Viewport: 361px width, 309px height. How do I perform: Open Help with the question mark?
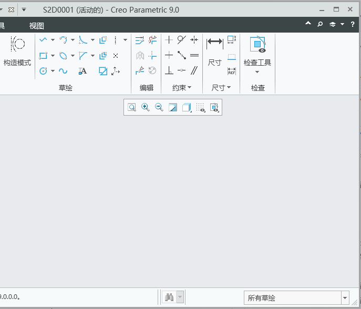[353, 24]
